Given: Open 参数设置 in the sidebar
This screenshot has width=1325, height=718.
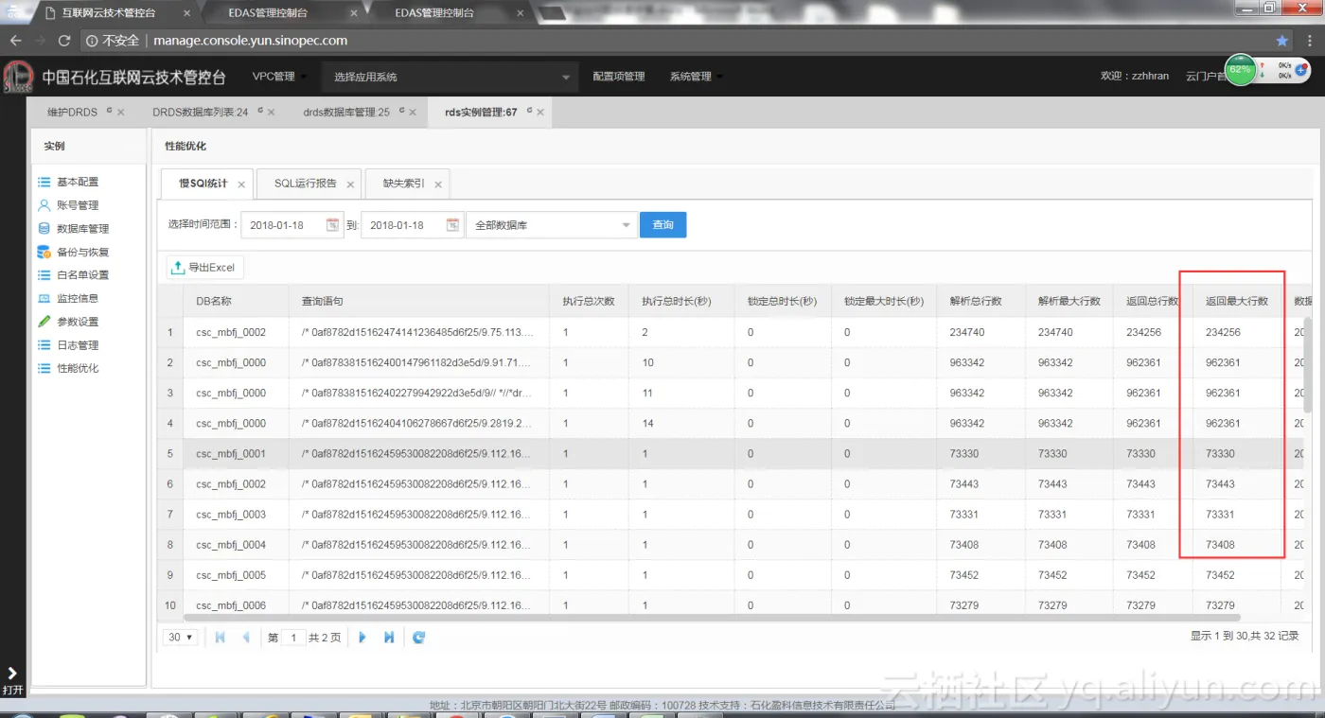Looking at the screenshot, I should (78, 322).
